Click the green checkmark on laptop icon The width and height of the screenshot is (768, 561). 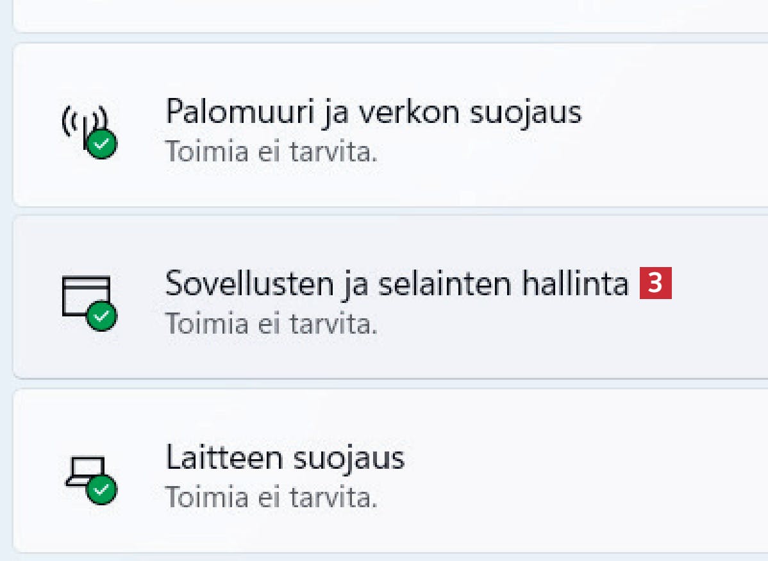point(102,490)
